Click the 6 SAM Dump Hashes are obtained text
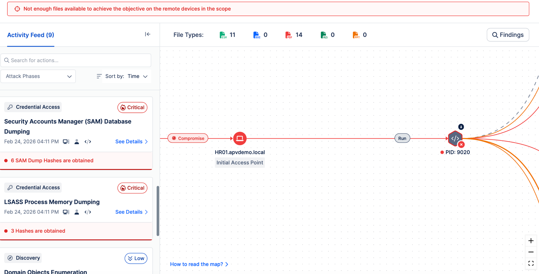 click(52, 161)
